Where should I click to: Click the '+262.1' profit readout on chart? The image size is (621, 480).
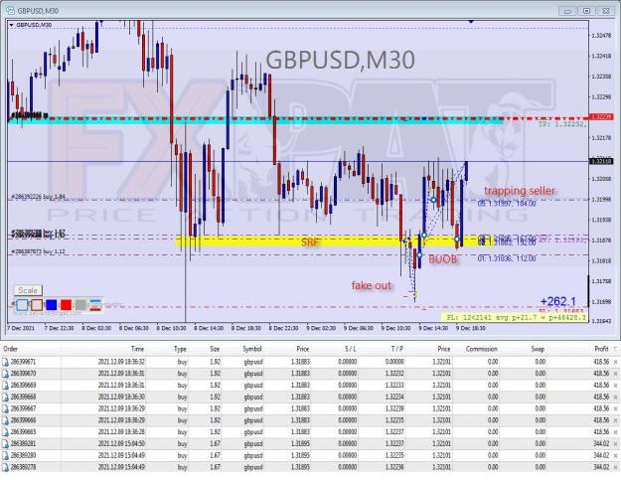tap(558, 302)
